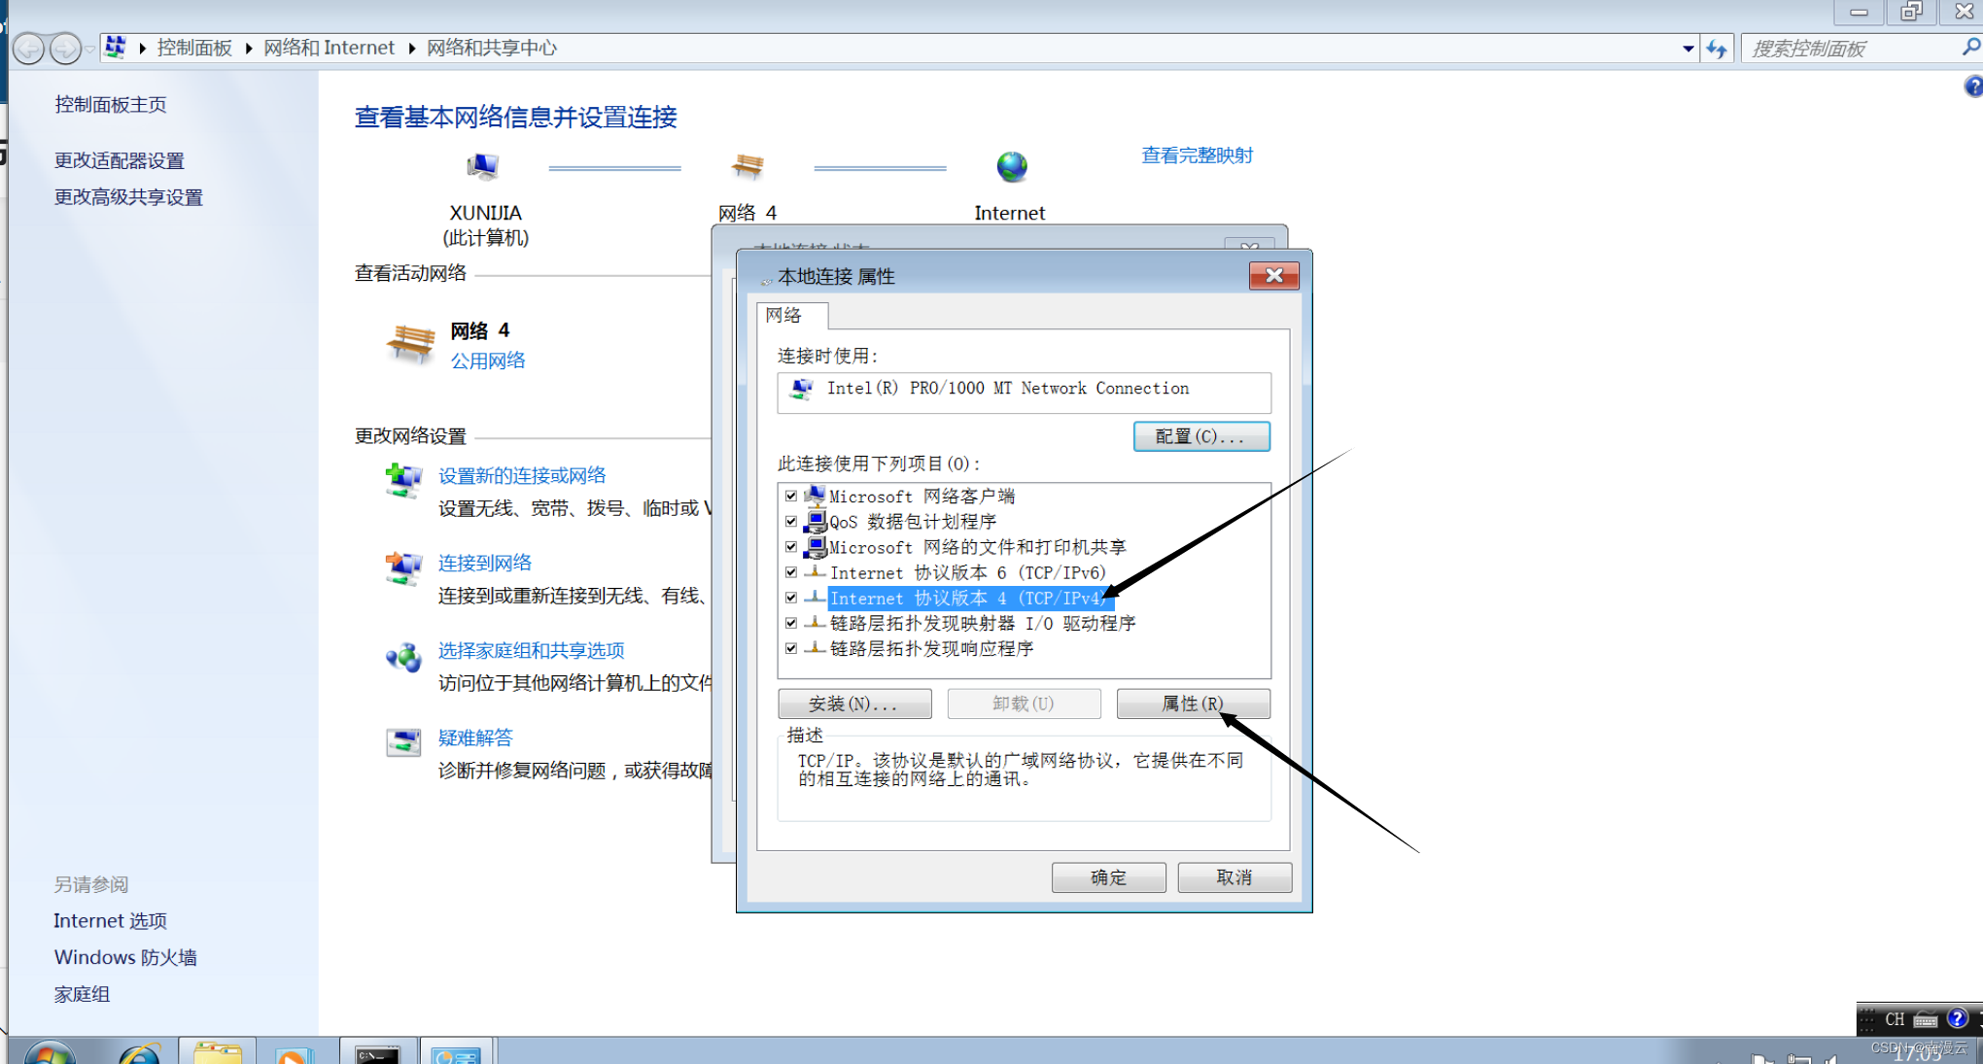This screenshot has height=1064, width=1983.
Task: Expand the 网络和 Internet breadcrumb arrow
Action: pyautogui.click(x=411, y=49)
